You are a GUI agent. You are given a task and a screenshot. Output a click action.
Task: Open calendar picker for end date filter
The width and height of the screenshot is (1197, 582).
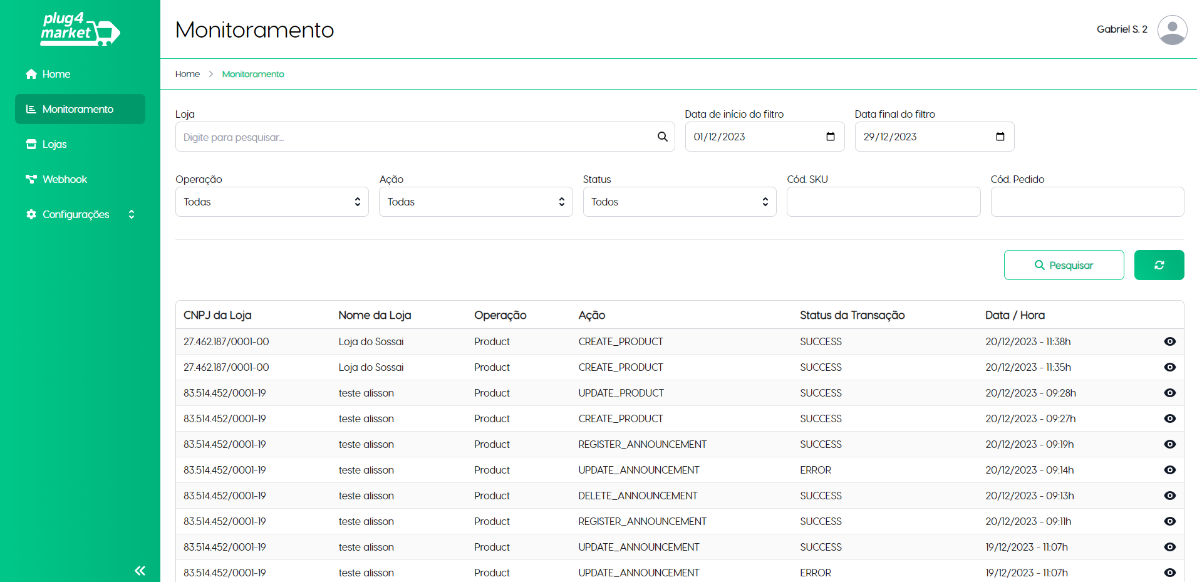tap(1000, 137)
